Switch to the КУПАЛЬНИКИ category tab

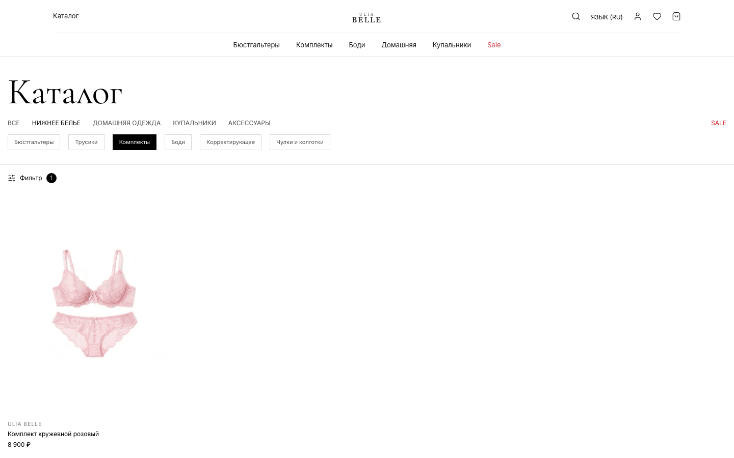tap(194, 123)
